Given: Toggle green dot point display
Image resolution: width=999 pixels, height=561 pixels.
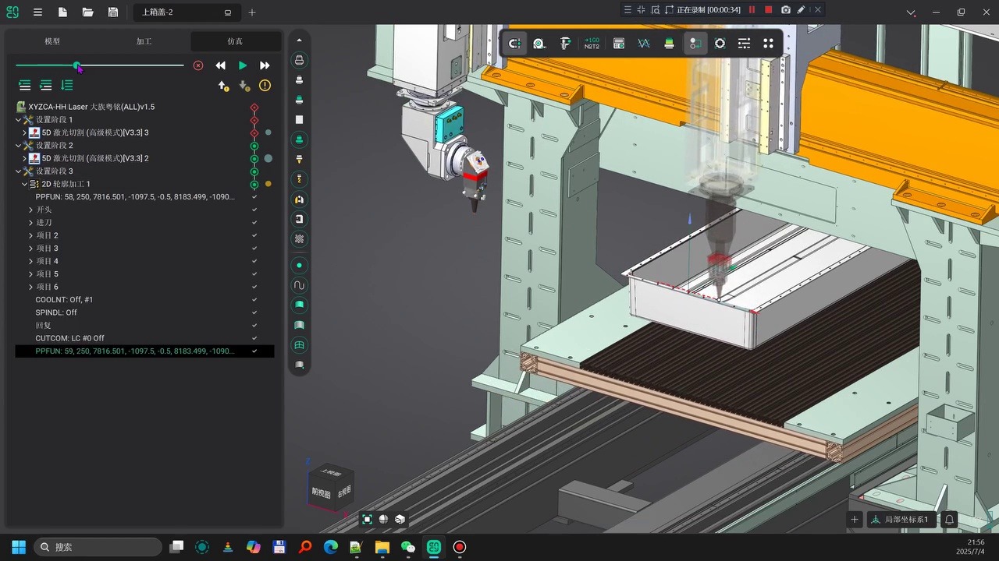Looking at the screenshot, I should (299, 266).
